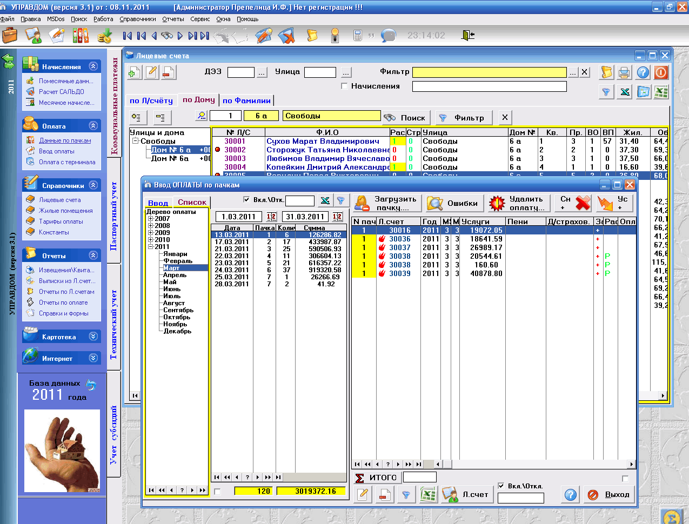Click the yellow Фильтр input field
The width and height of the screenshot is (689, 524).
(489, 72)
